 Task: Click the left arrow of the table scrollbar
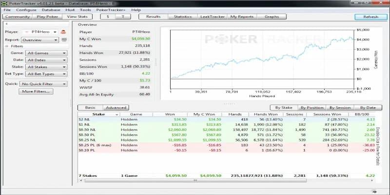pyautogui.click(x=80, y=180)
